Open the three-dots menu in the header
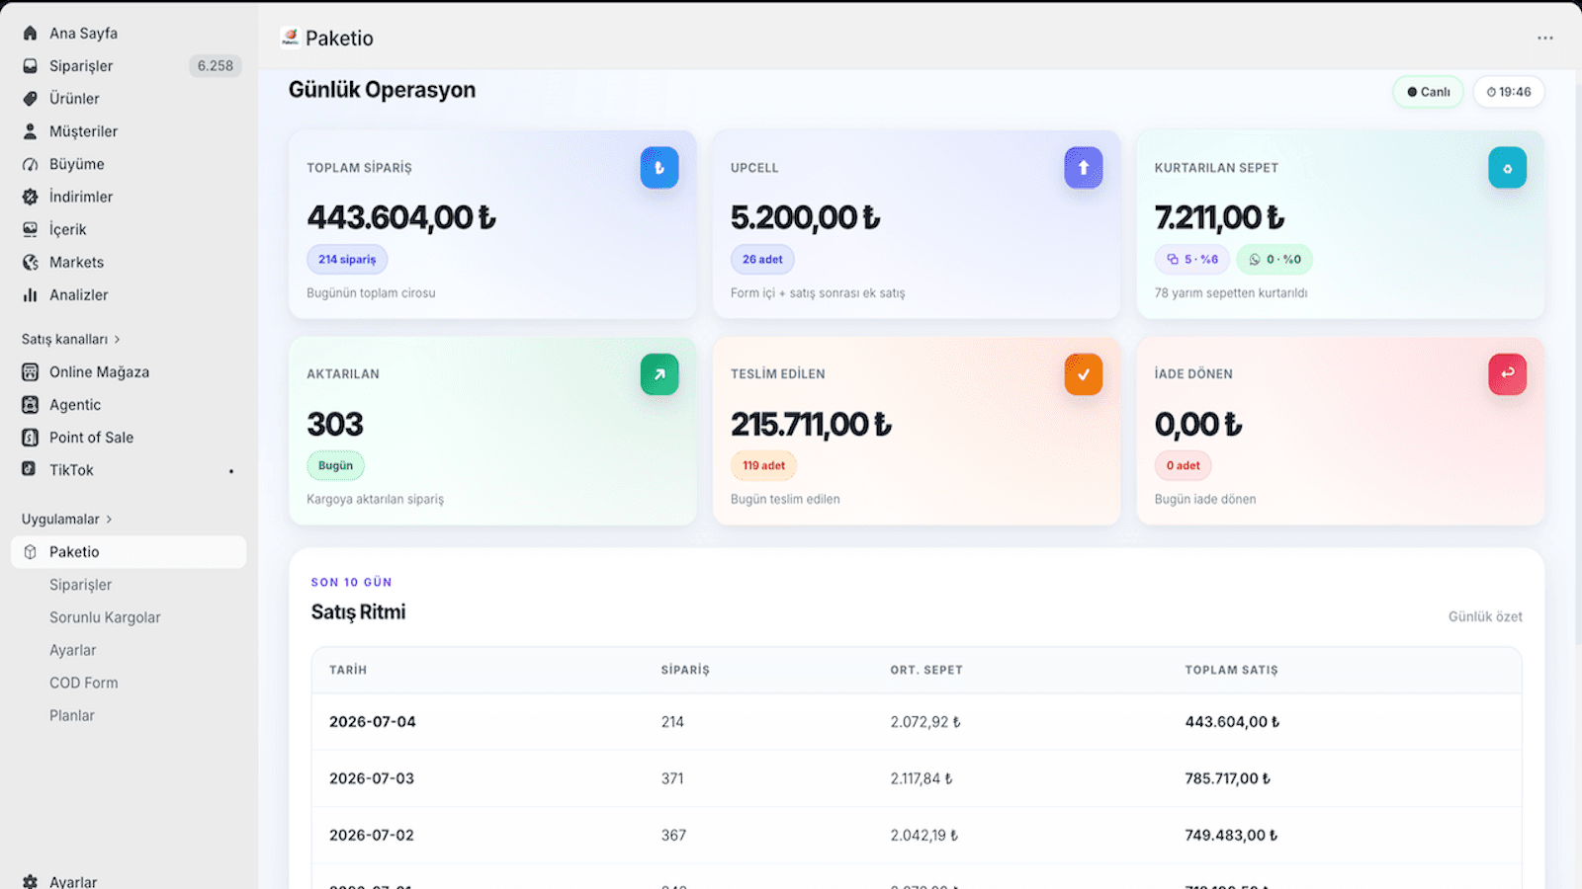 coord(1545,38)
